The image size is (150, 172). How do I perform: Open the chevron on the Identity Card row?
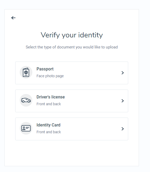point(123,129)
